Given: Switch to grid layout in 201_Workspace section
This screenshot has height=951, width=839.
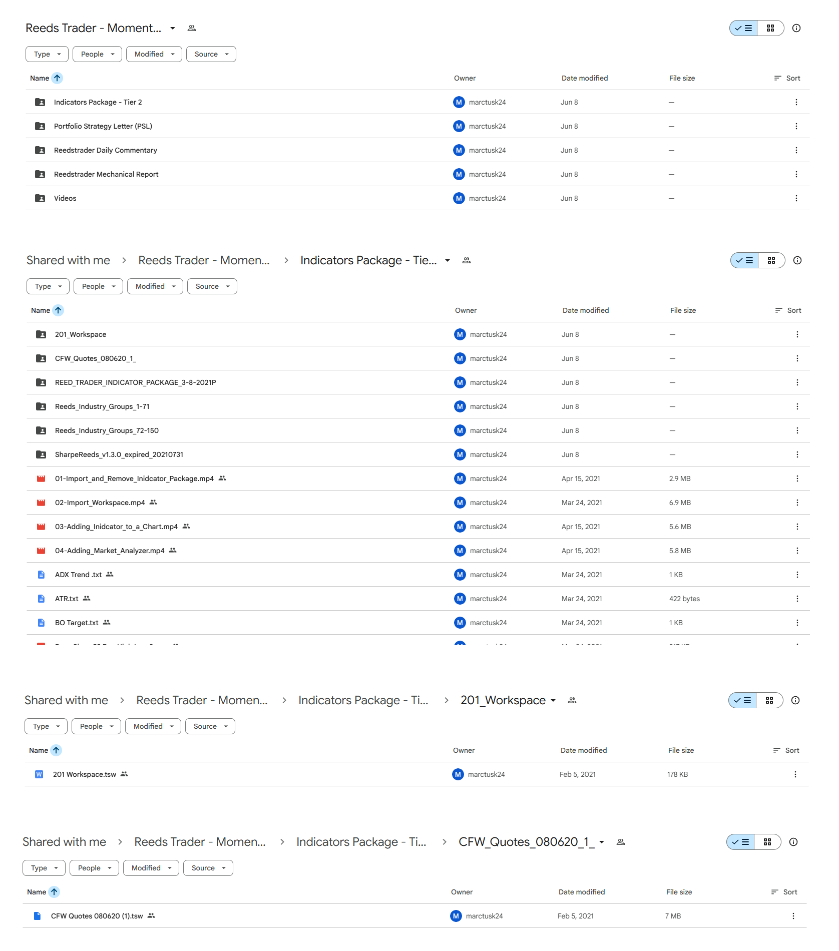Looking at the screenshot, I should tap(769, 700).
